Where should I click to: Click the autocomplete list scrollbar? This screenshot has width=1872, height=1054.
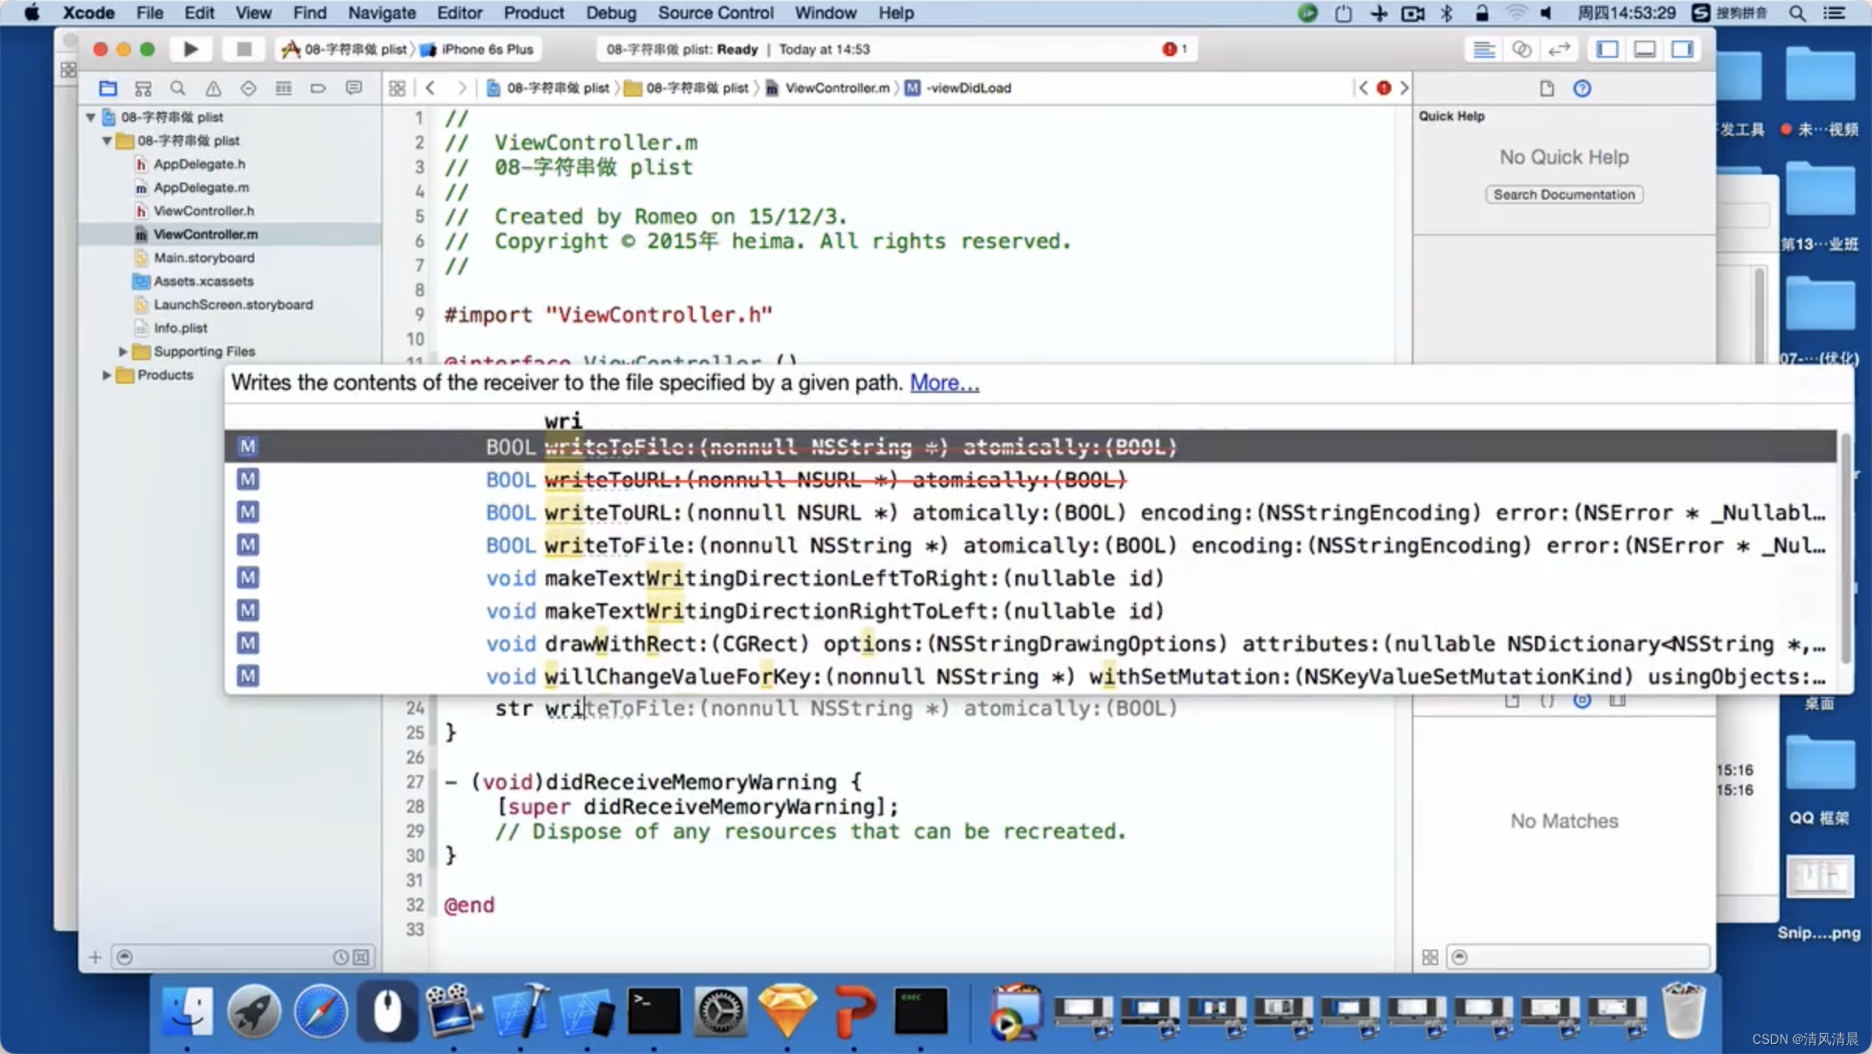click(1845, 549)
